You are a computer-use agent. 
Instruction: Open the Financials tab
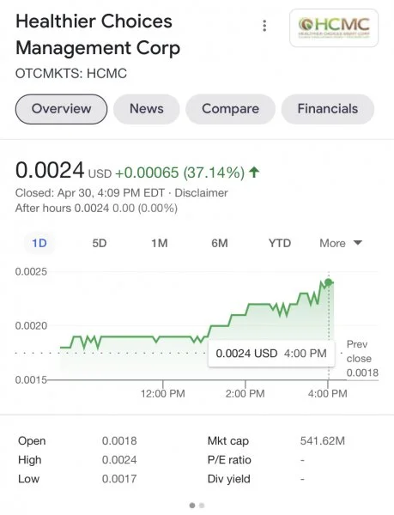[328, 109]
